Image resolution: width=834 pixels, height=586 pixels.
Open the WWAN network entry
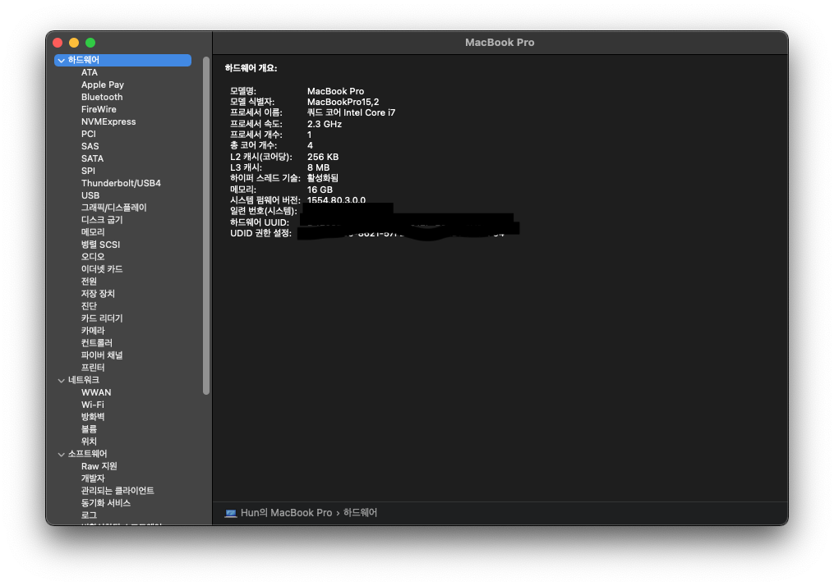coord(96,392)
